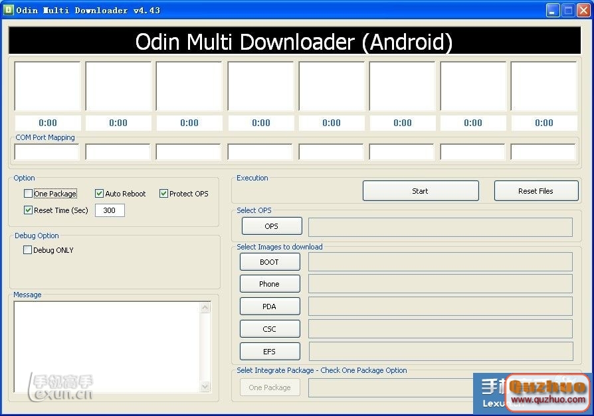Click the Reset Time value field showing 300
The image size is (594, 416).
coord(110,210)
